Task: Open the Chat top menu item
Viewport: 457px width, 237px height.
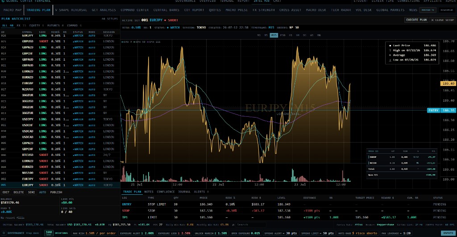Action: click(x=277, y=1)
